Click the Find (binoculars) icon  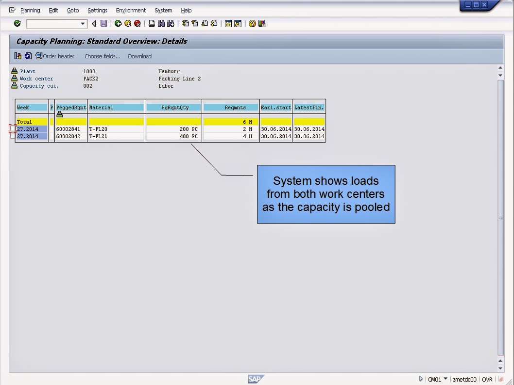tap(161, 23)
